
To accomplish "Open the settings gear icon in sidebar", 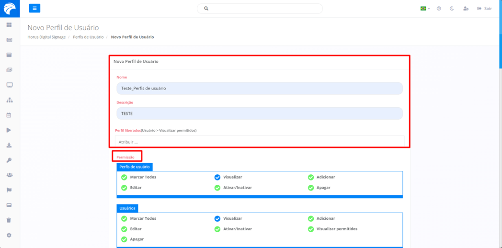I will [9, 236].
